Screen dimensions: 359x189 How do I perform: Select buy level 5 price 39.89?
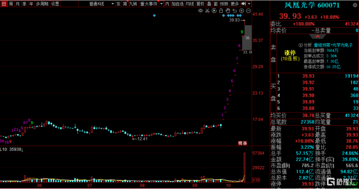point(308,102)
